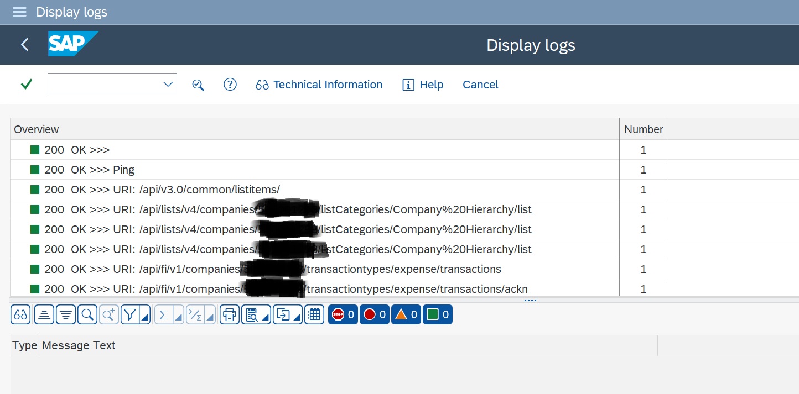Viewport: 799px width, 394px height.
Task: Click the Help button
Action: click(x=423, y=85)
